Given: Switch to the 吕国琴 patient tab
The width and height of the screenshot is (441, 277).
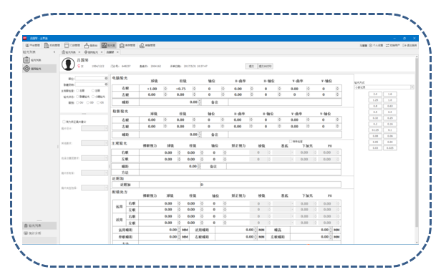Looking at the screenshot, I should (x=110, y=52).
